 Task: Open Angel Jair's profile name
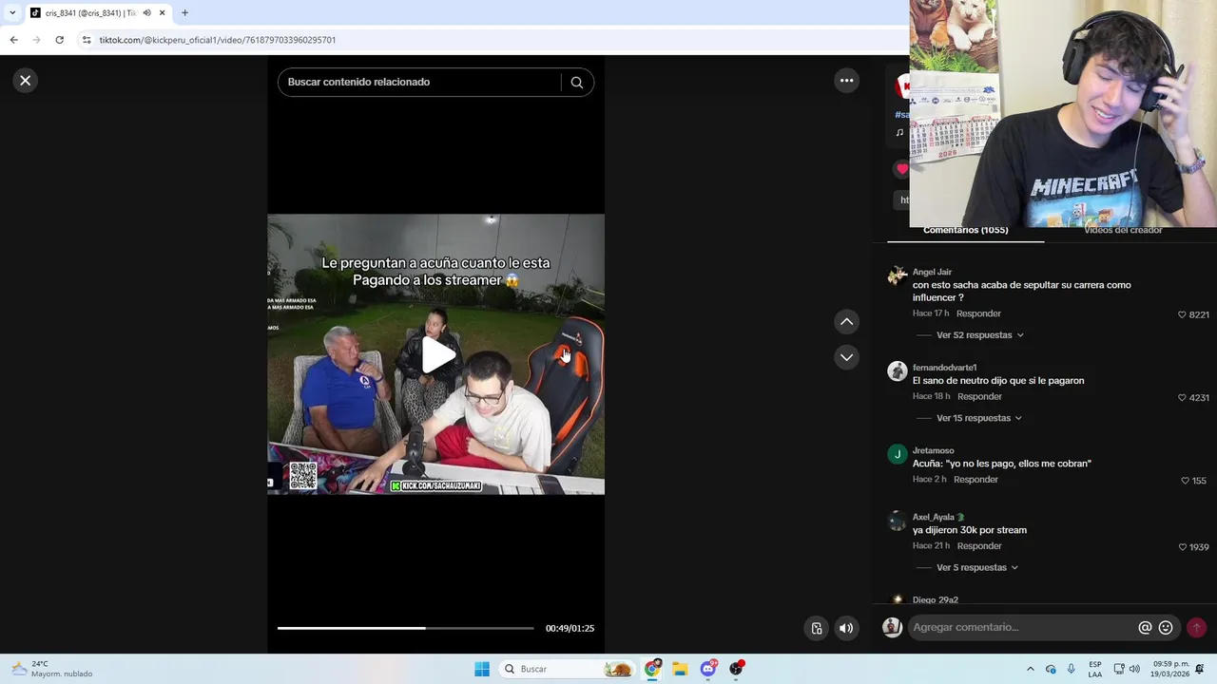932,272
